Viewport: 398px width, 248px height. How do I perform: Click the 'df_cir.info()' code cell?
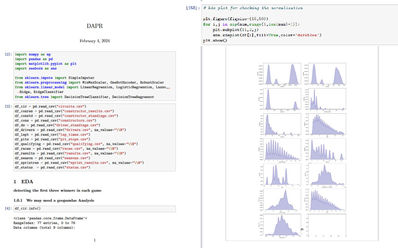[95, 209]
